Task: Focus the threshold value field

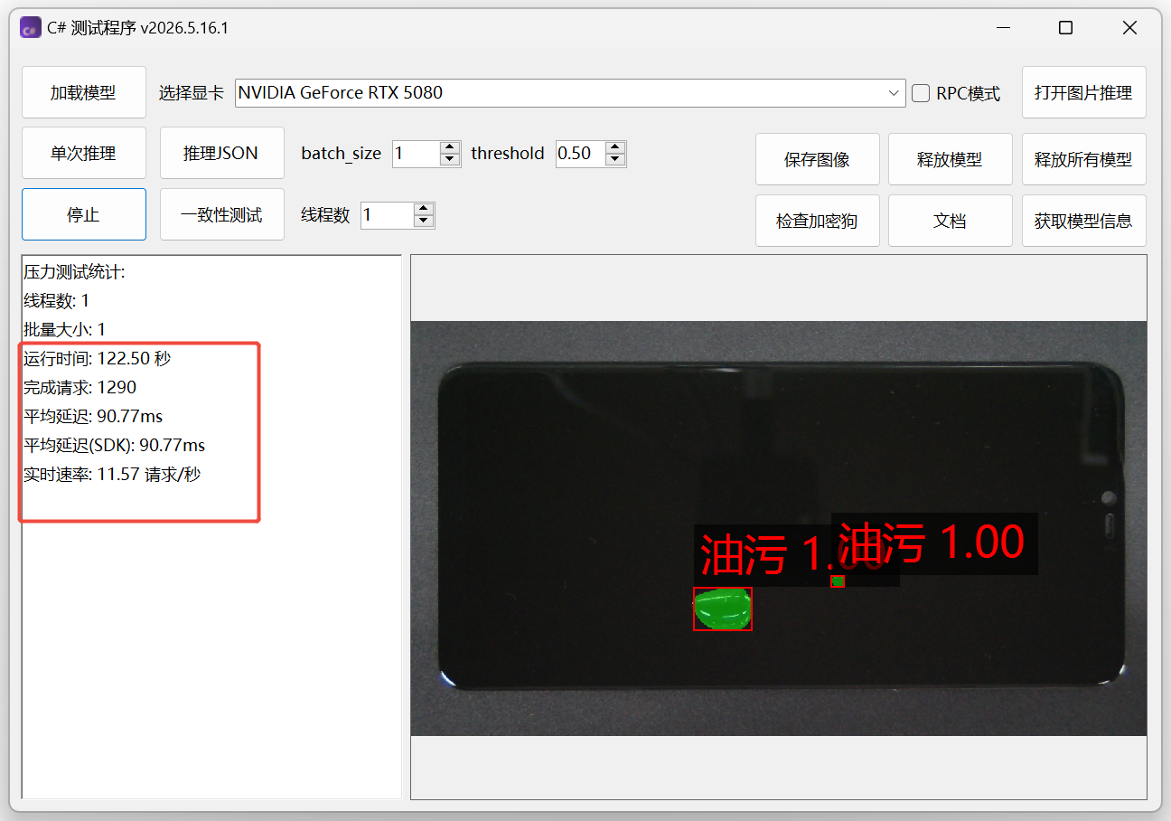Action: [x=580, y=154]
